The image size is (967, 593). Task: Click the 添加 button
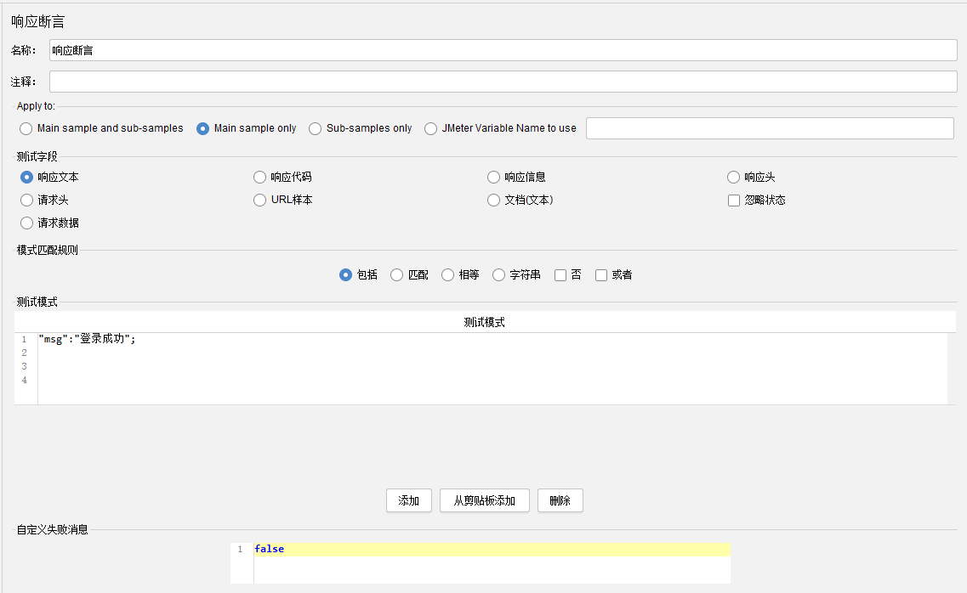[x=409, y=500]
